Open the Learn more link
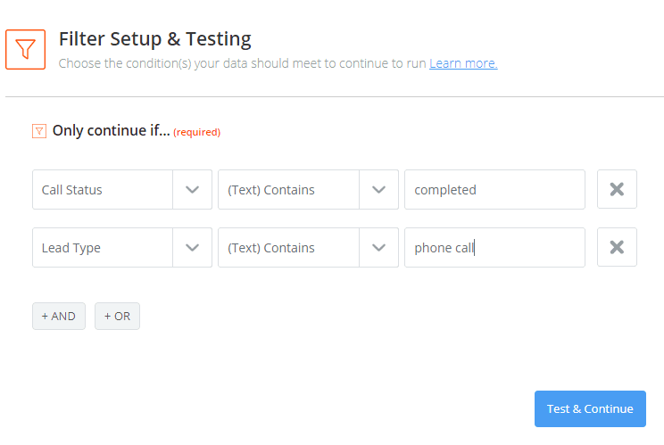Image resolution: width=664 pixels, height=445 pixels. click(x=463, y=63)
